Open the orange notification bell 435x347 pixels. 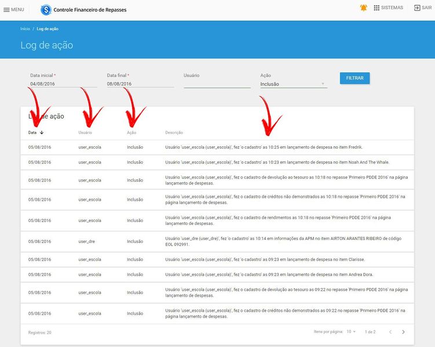tap(363, 8)
